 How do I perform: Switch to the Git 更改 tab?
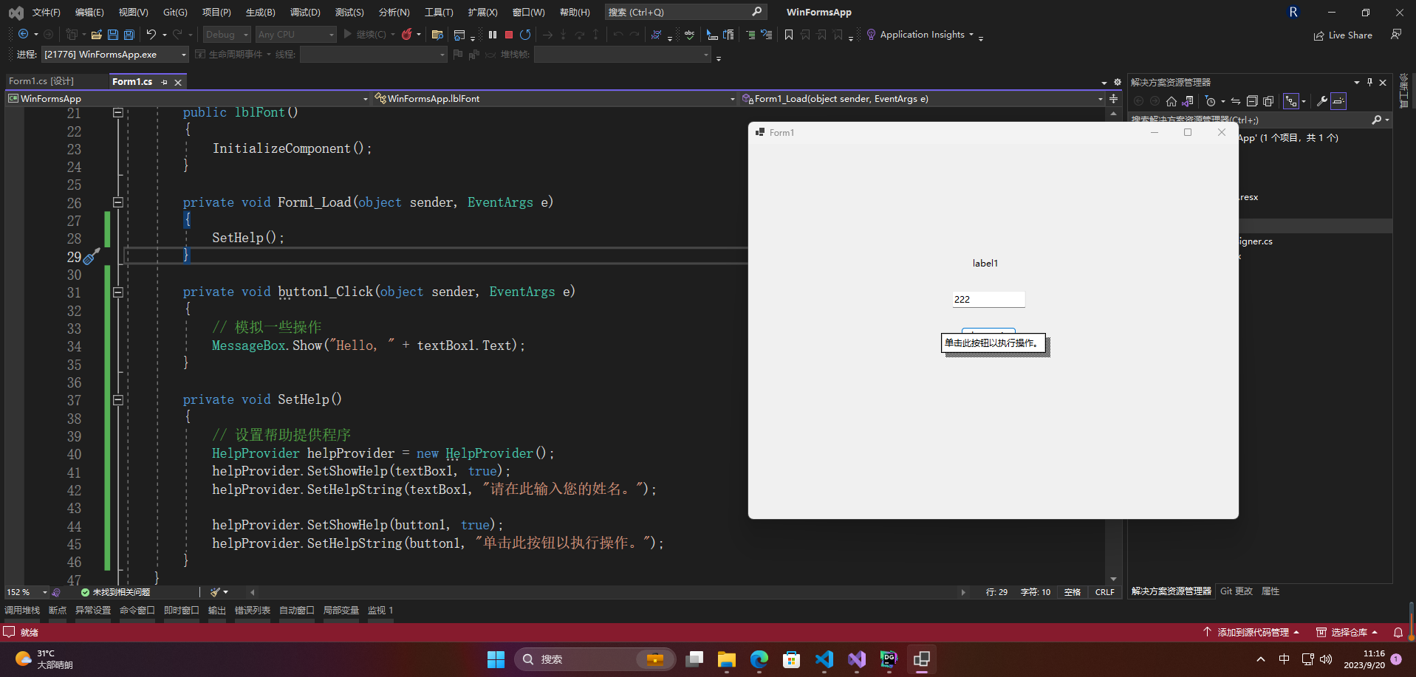point(1237,591)
